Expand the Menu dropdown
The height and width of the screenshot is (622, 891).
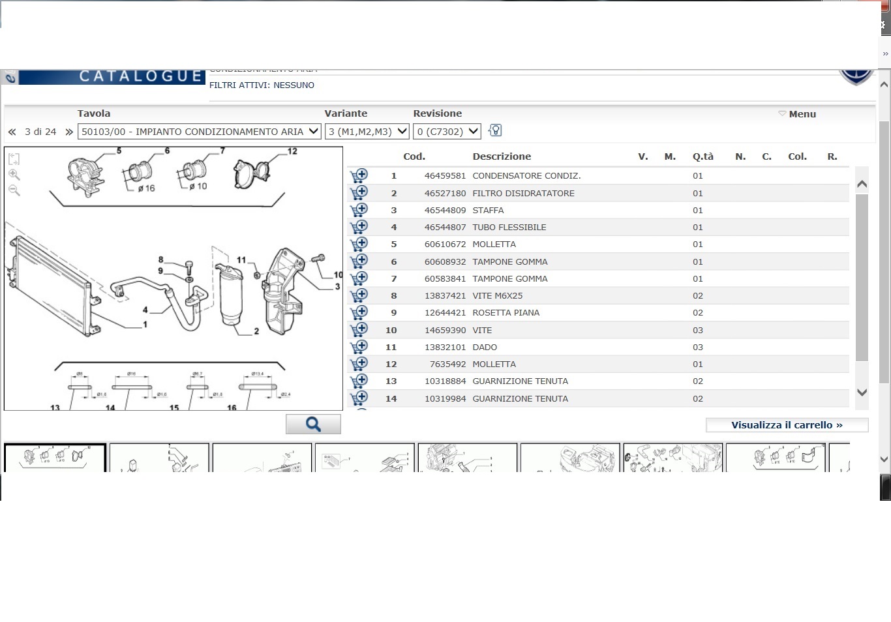pyautogui.click(x=797, y=113)
